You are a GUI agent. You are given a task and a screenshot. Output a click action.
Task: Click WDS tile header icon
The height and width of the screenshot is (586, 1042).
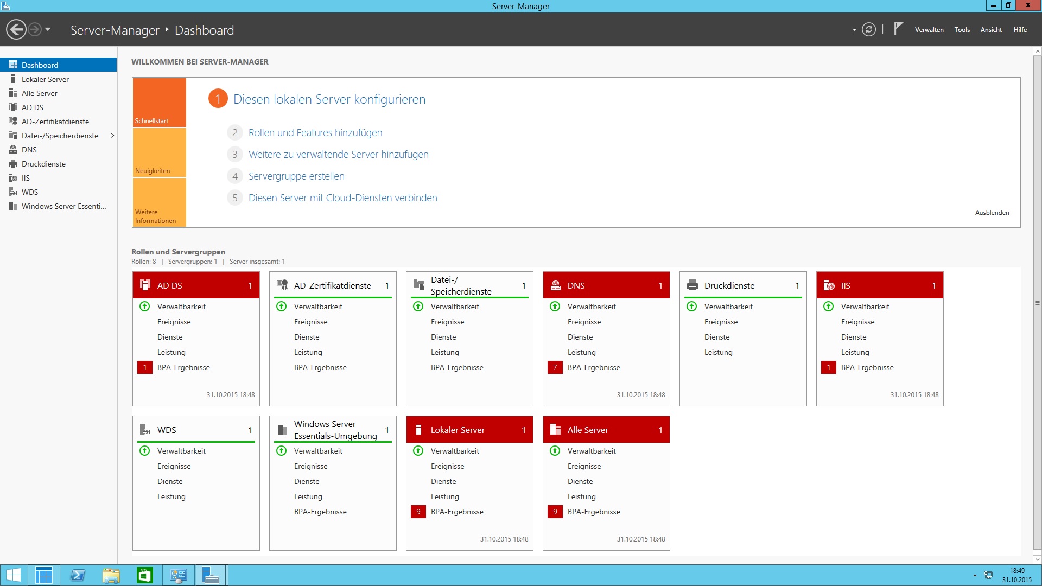(x=145, y=429)
